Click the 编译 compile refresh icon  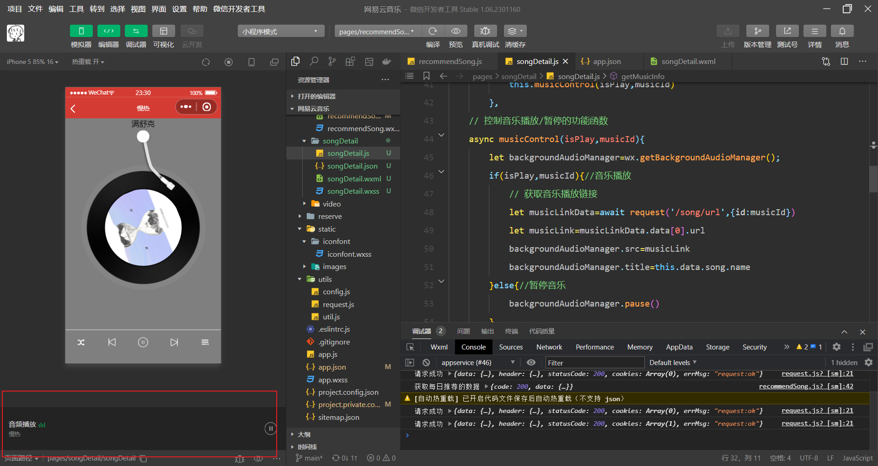[x=433, y=31]
